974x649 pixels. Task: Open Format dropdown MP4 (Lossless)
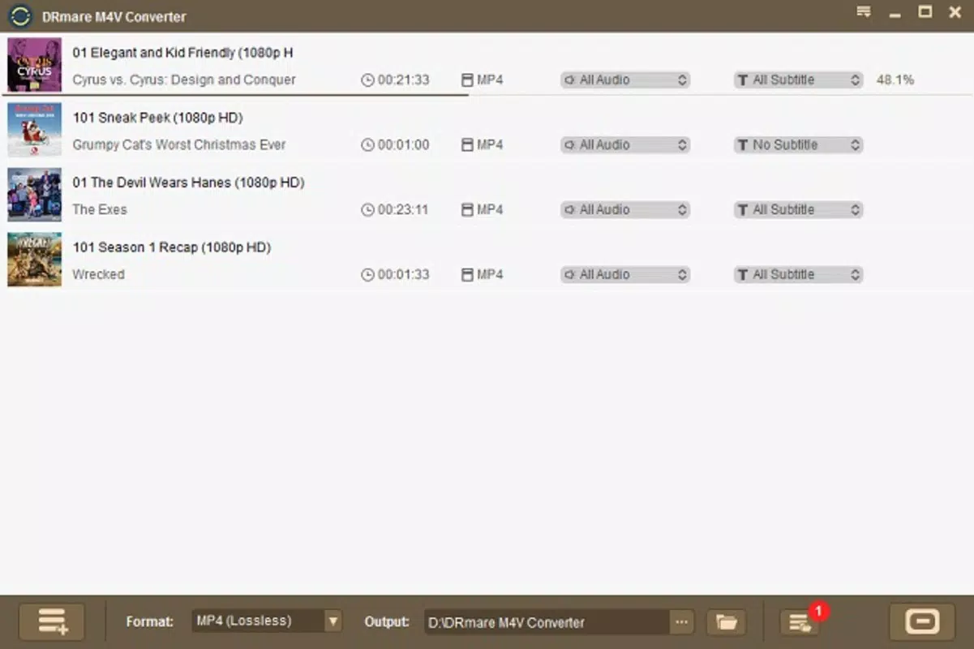[267, 621]
